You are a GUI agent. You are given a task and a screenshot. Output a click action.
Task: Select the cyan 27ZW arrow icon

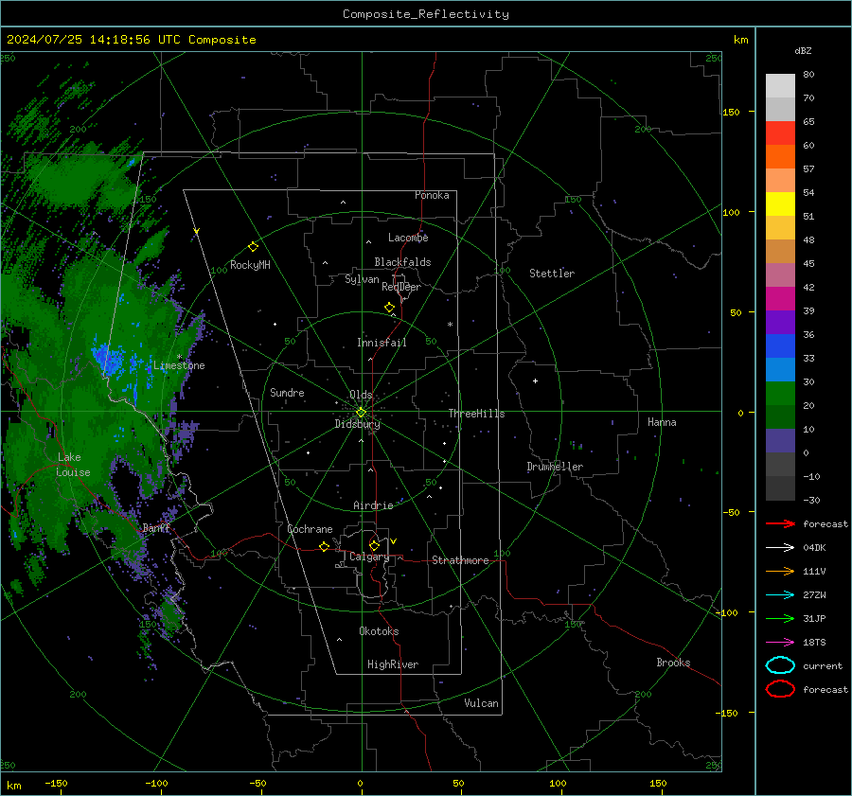coord(780,595)
